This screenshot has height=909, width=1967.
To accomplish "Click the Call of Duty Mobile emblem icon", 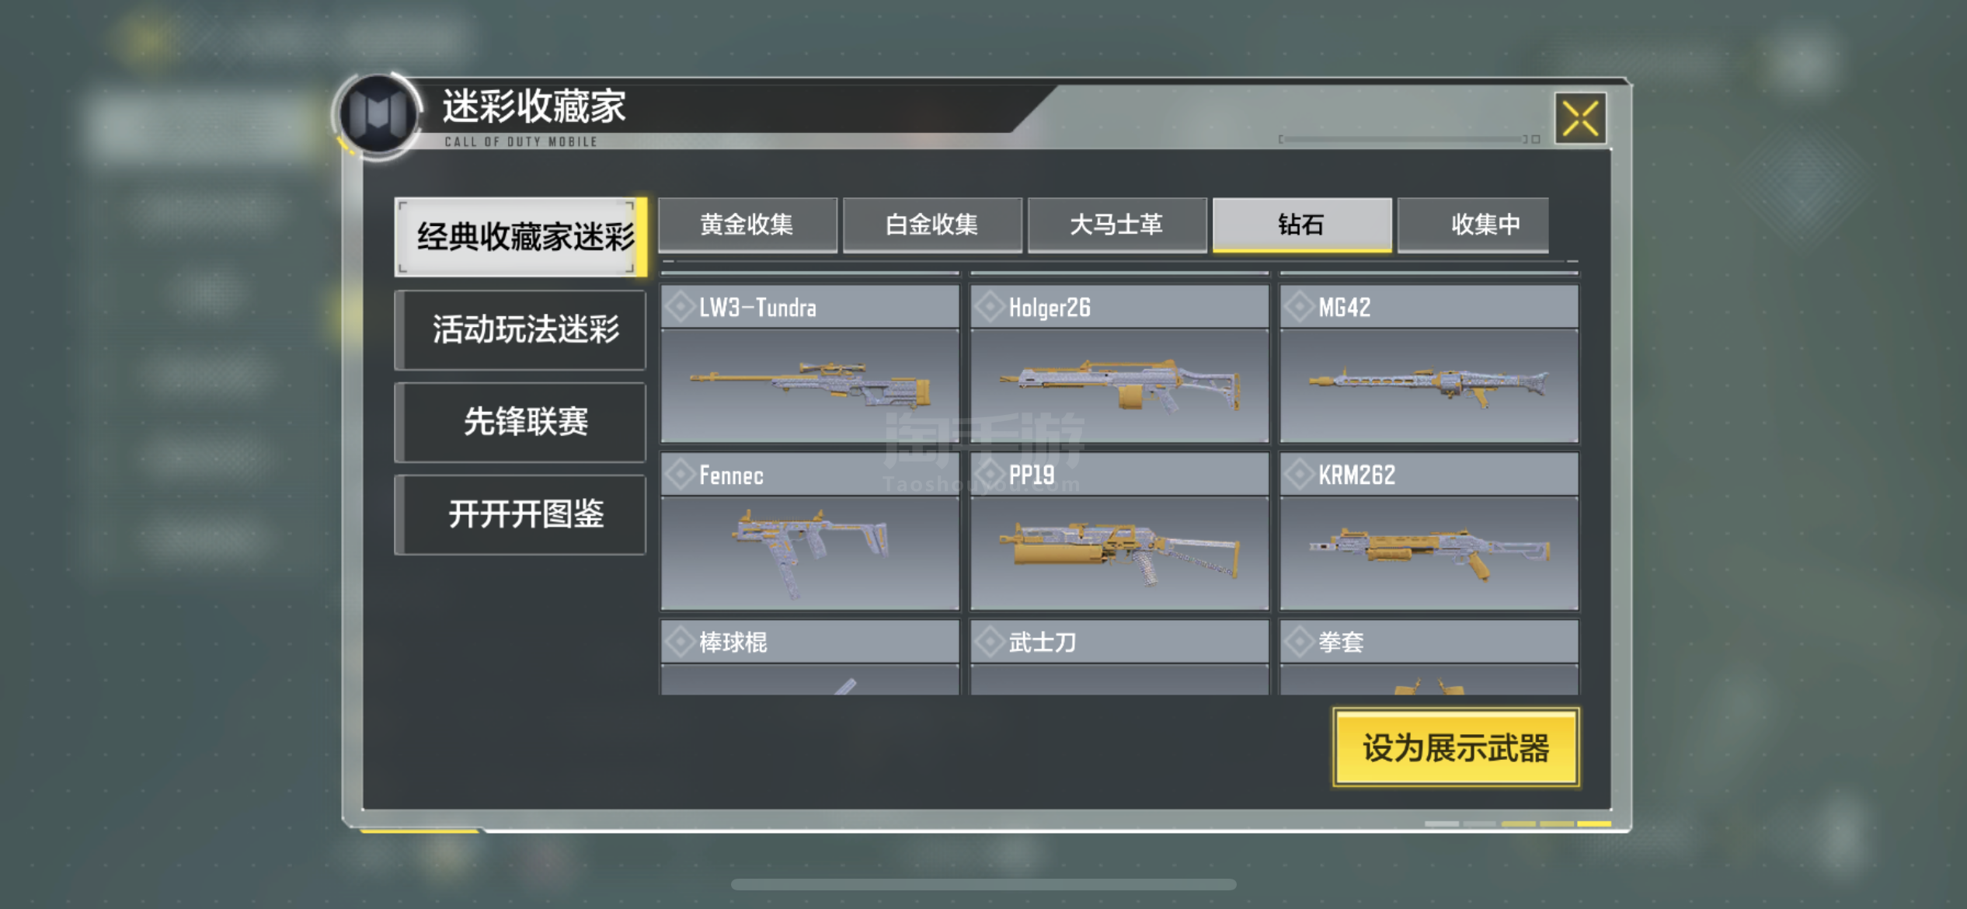I will click(x=378, y=114).
